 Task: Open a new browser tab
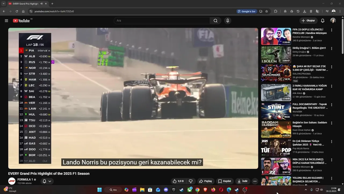click(x=52, y=4)
